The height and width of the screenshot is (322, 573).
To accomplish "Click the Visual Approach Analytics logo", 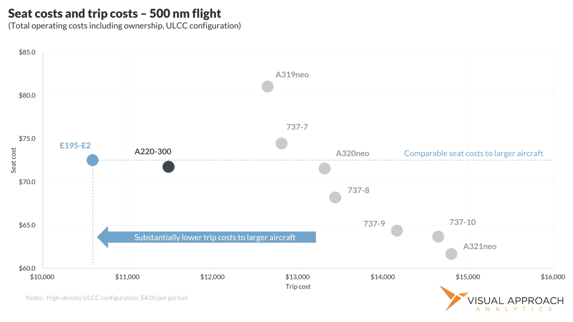I will click(x=501, y=299).
